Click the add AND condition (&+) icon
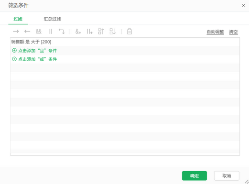This screenshot has height=184, width=249. pos(78,32)
